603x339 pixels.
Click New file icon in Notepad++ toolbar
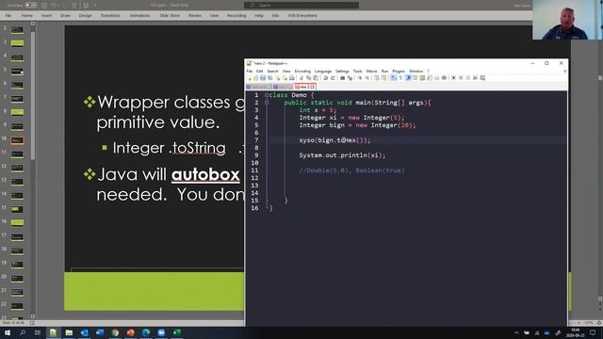click(250, 78)
